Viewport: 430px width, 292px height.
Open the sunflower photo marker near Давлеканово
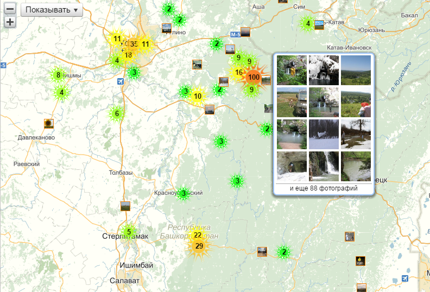(49, 124)
